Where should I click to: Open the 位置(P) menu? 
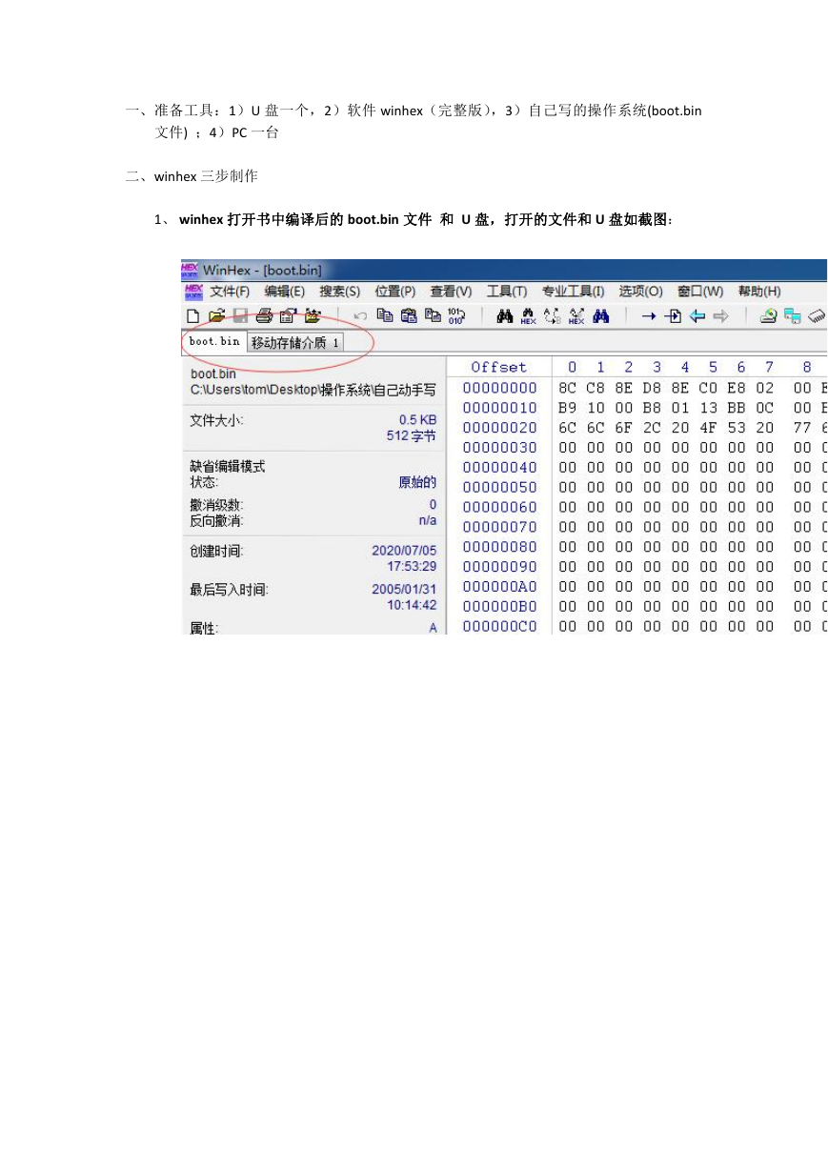[395, 292]
